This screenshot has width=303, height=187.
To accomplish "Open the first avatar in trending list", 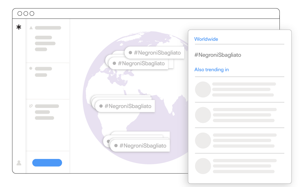I will 203,89.
